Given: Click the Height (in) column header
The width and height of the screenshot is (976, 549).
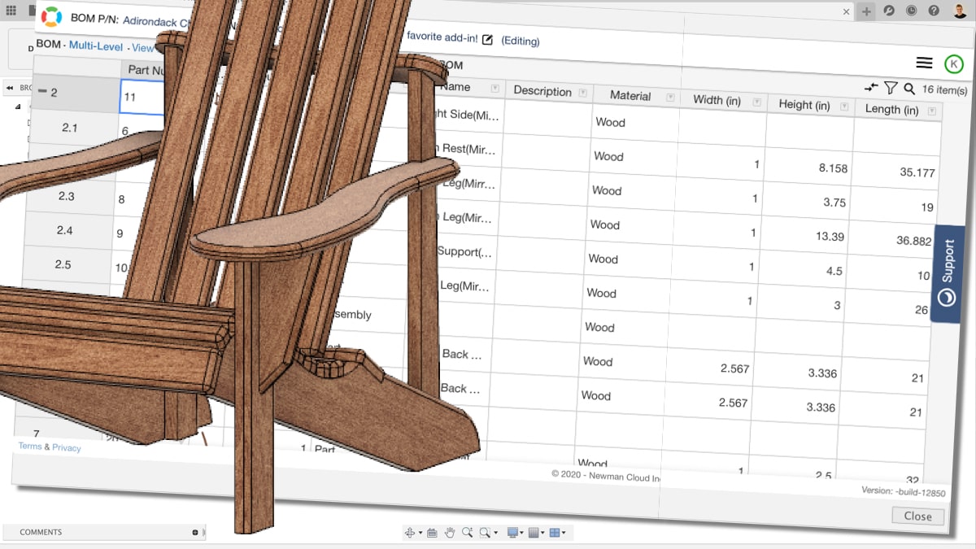Looking at the screenshot, I should 811,105.
